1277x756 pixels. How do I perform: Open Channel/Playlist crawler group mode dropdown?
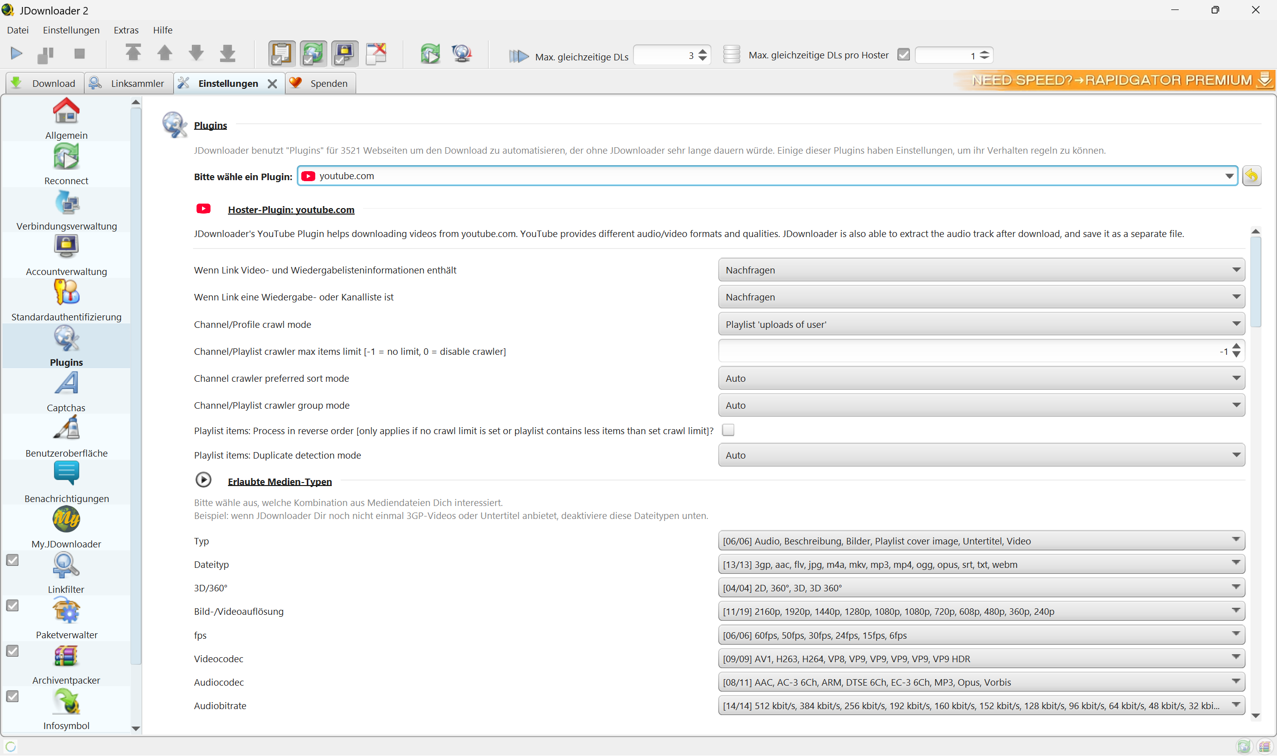[981, 405]
